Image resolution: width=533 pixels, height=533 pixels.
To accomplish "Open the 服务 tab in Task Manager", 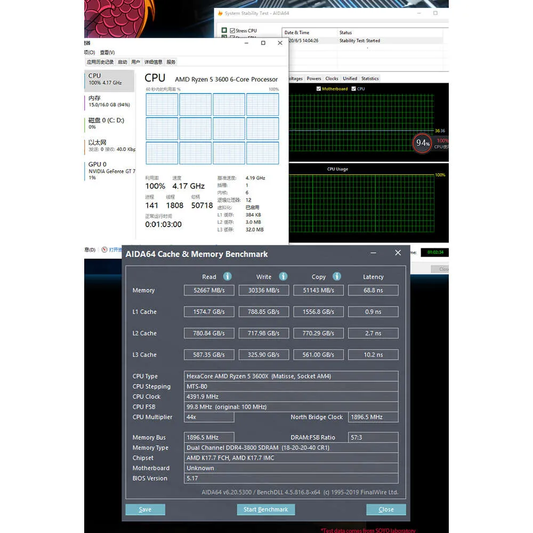I will point(171,62).
